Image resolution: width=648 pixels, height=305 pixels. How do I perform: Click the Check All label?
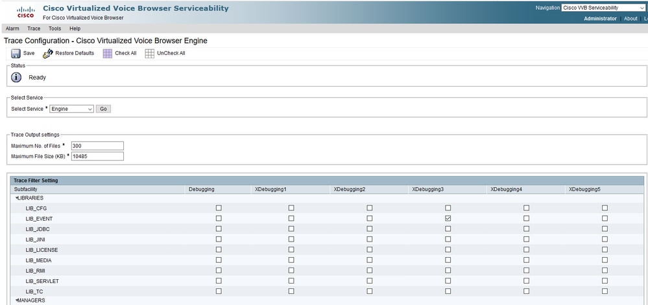tap(126, 53)
